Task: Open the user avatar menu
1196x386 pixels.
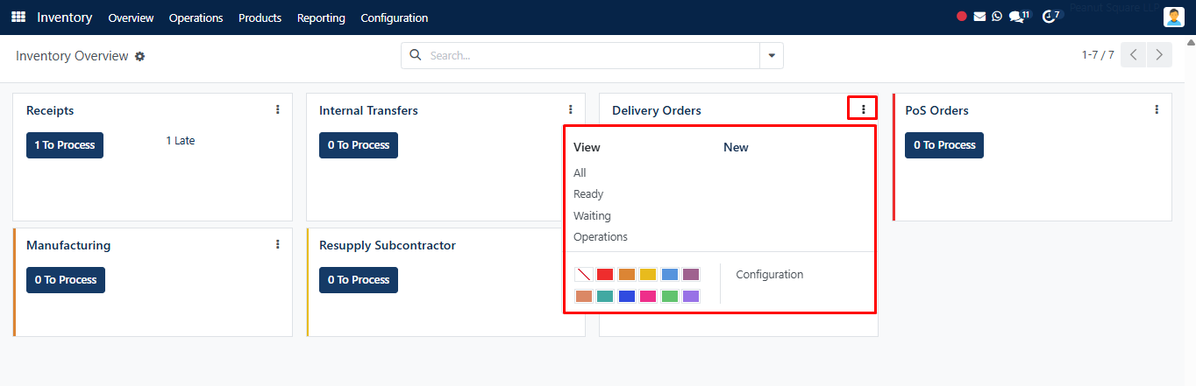Action: 1174,17
